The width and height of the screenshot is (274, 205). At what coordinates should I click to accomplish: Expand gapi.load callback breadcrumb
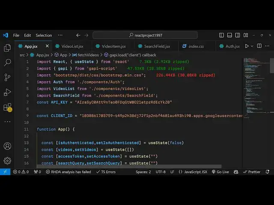pos(130,55)
